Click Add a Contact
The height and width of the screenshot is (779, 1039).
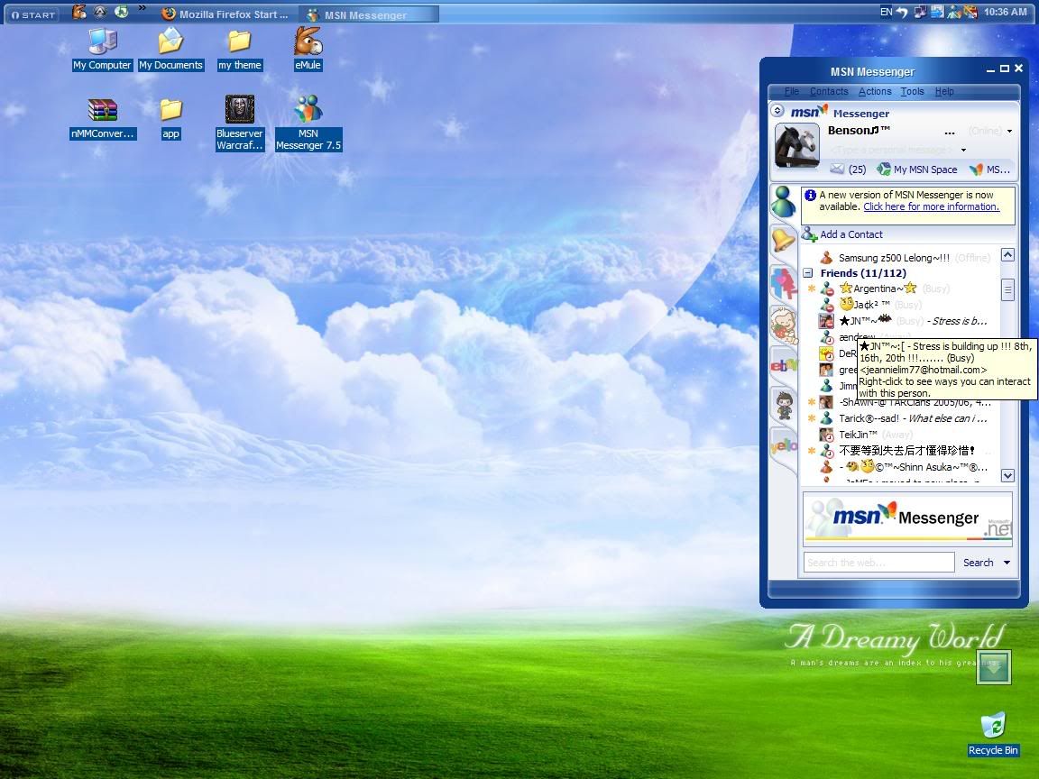click(x=842, y=234)
